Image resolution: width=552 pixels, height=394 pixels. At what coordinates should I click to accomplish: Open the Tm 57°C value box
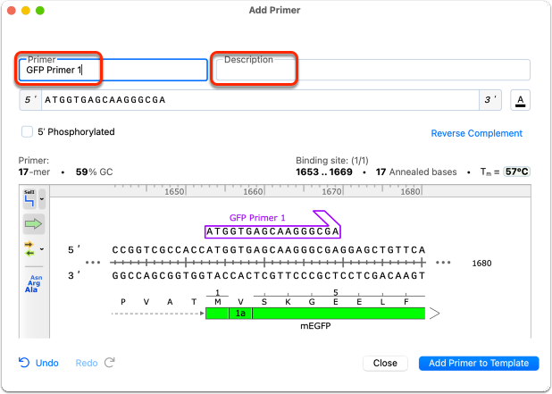pos(516,172)
